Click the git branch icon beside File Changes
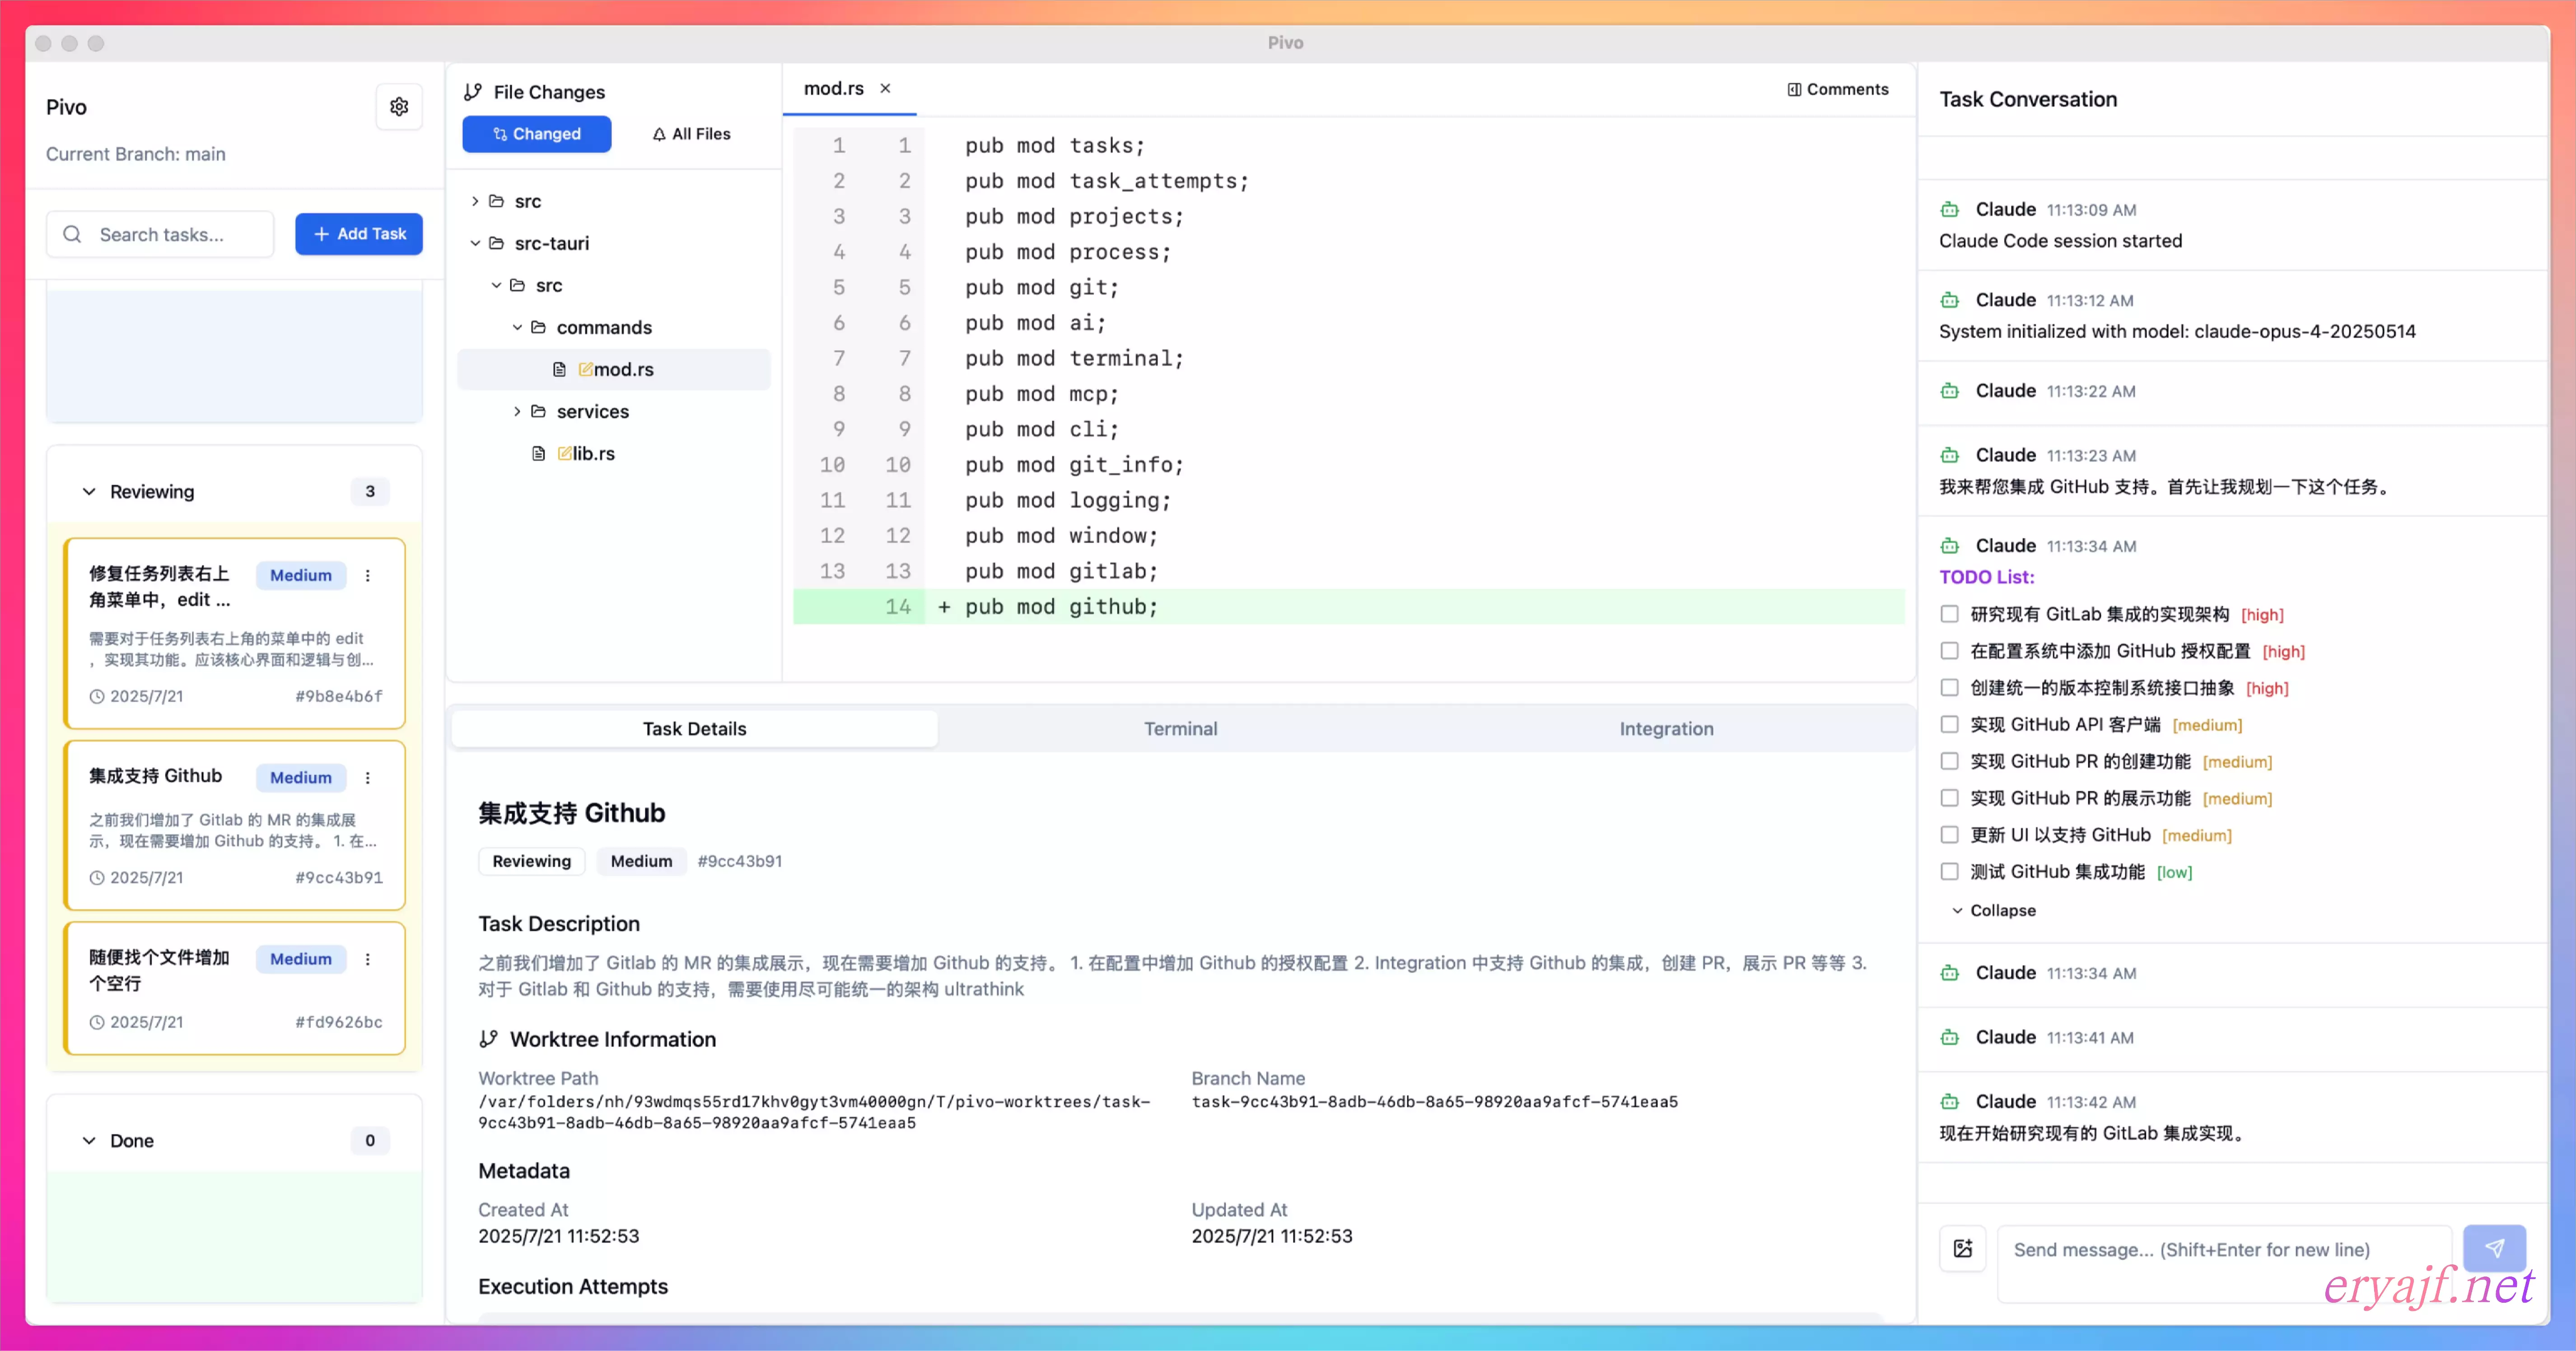This screenshot has width=2576, height=1351. [473, 92]
